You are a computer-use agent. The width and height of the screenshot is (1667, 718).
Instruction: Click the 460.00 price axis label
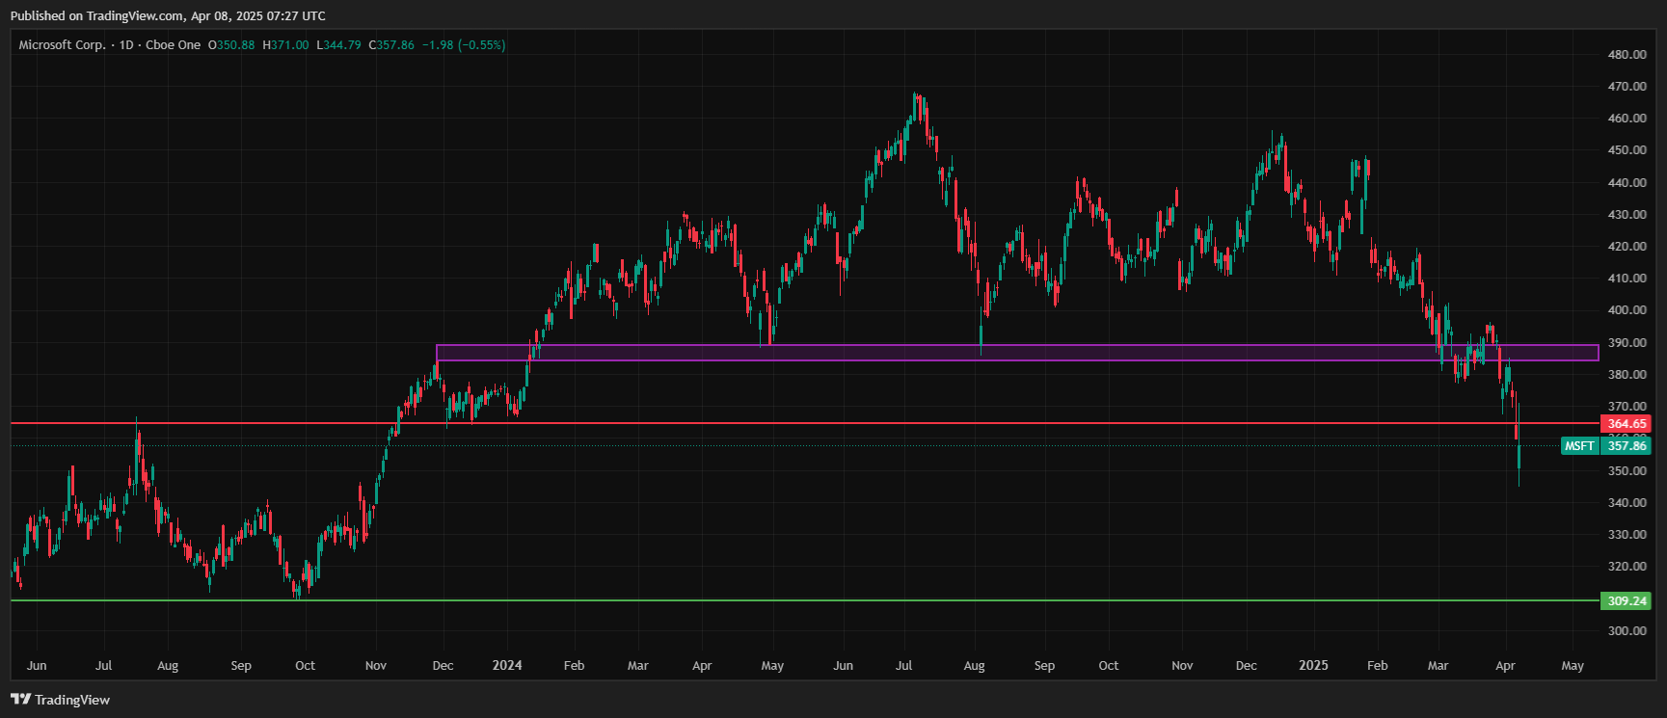(1627, 119)
